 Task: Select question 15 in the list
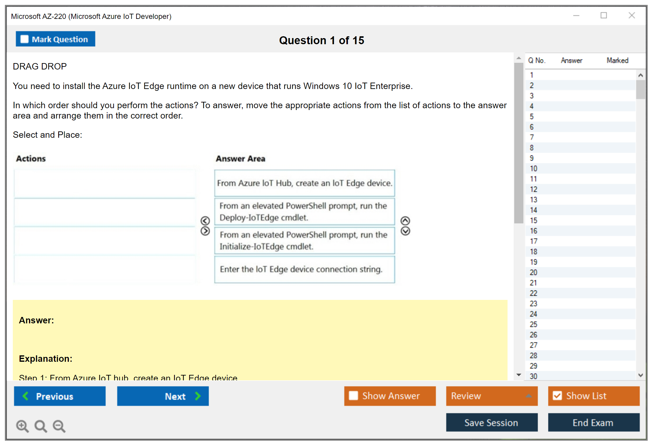pos(534,220)
